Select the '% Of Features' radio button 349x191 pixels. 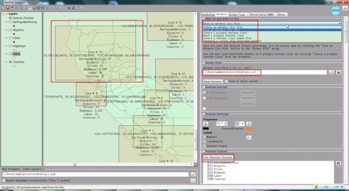[204, 98]
